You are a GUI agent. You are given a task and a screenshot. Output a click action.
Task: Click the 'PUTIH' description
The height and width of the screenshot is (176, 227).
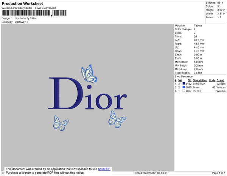197,91
